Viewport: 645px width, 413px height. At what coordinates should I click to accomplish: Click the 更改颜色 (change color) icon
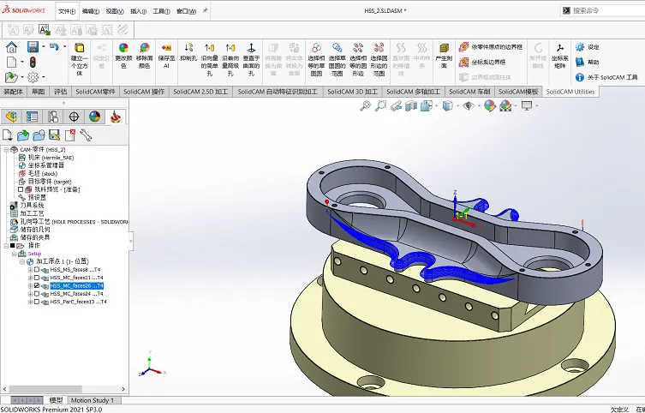tap(123, 50)
